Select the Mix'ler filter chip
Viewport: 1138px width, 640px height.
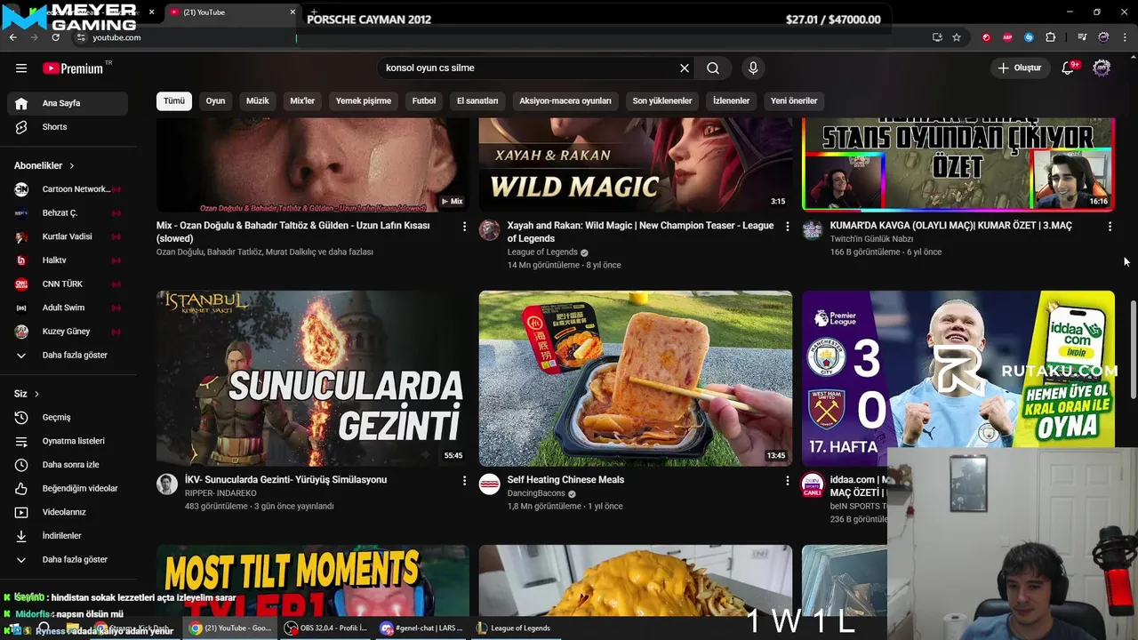[x=302, y=100]
